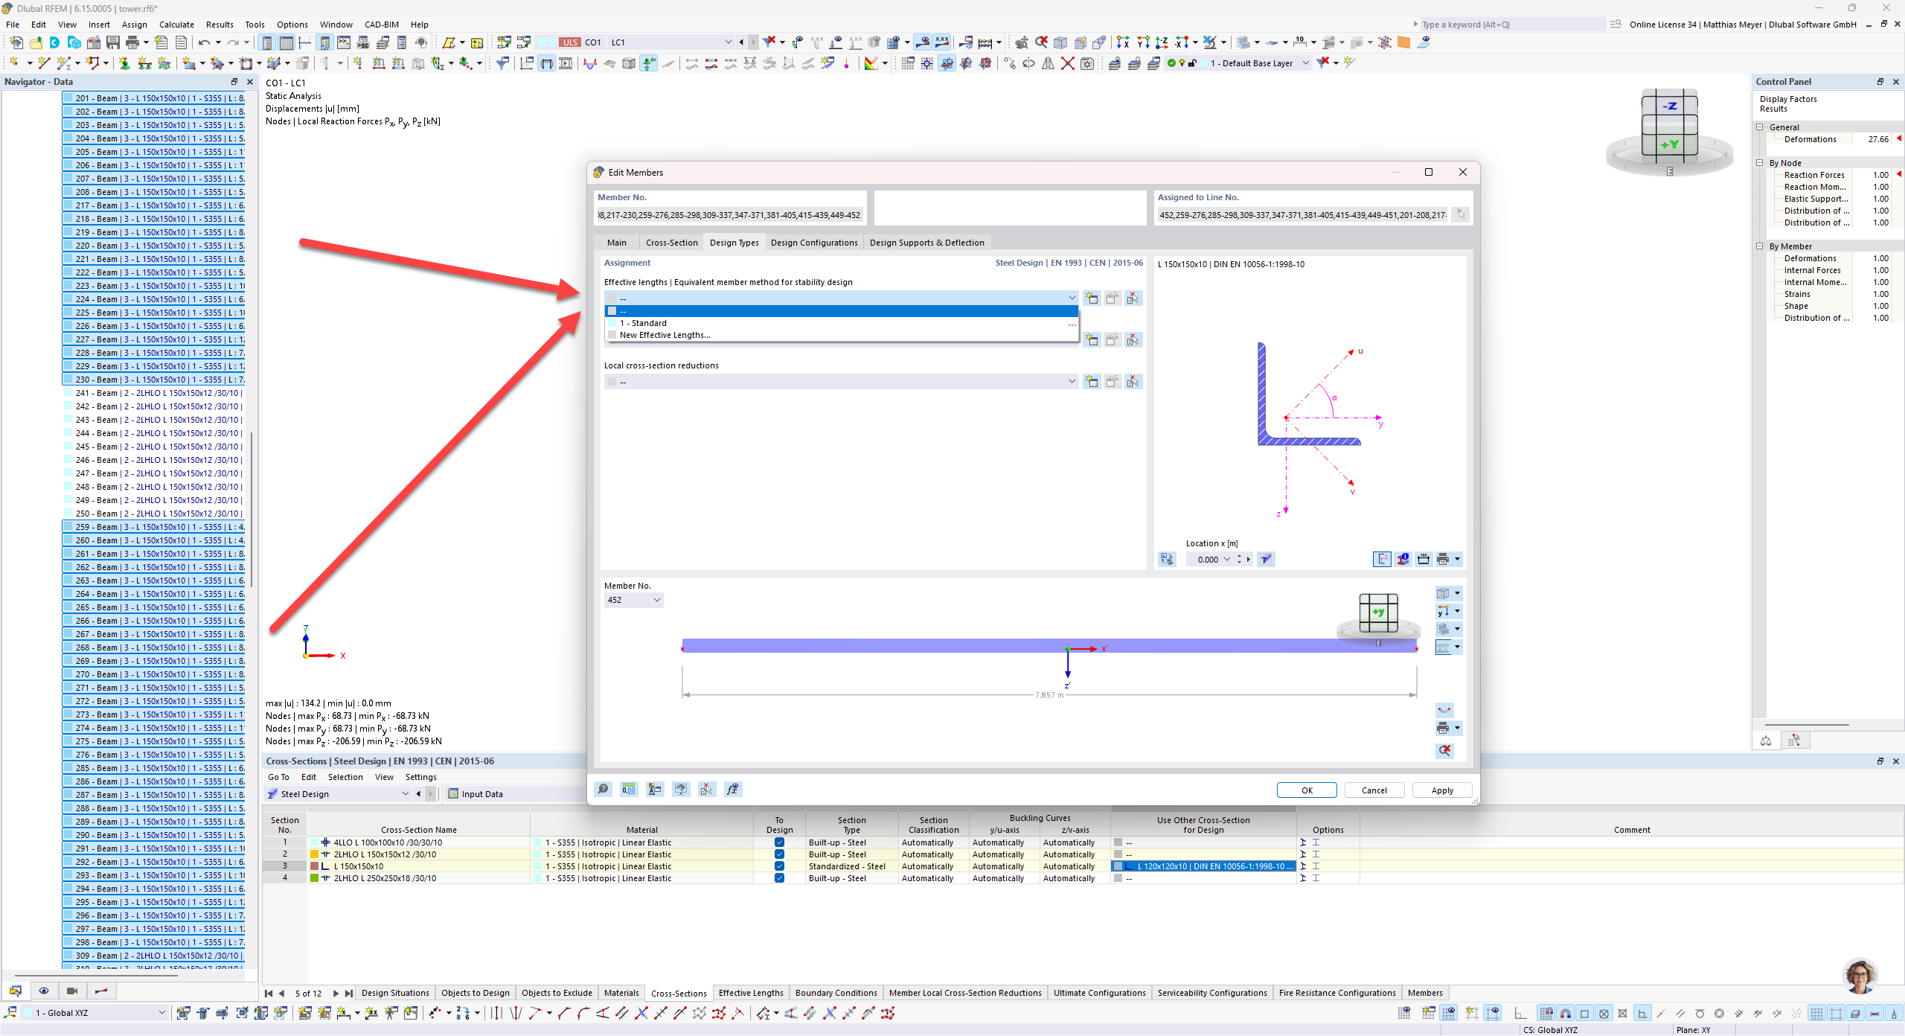Open the Effective lengths dropdown arrow

(x=1072, y=298)
